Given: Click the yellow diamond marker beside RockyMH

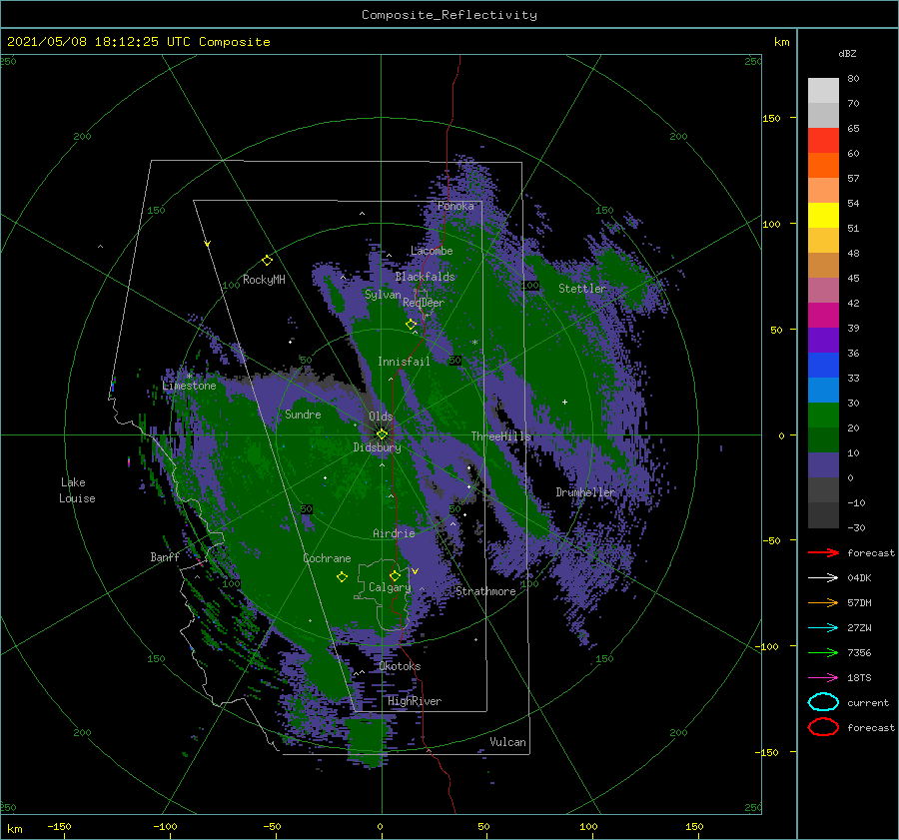Looking at the screenshot, I should click(267, 261).
